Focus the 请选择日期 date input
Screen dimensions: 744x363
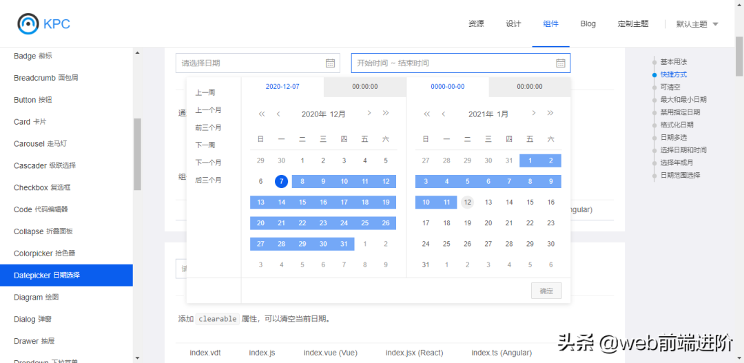(x=248, y=63)
